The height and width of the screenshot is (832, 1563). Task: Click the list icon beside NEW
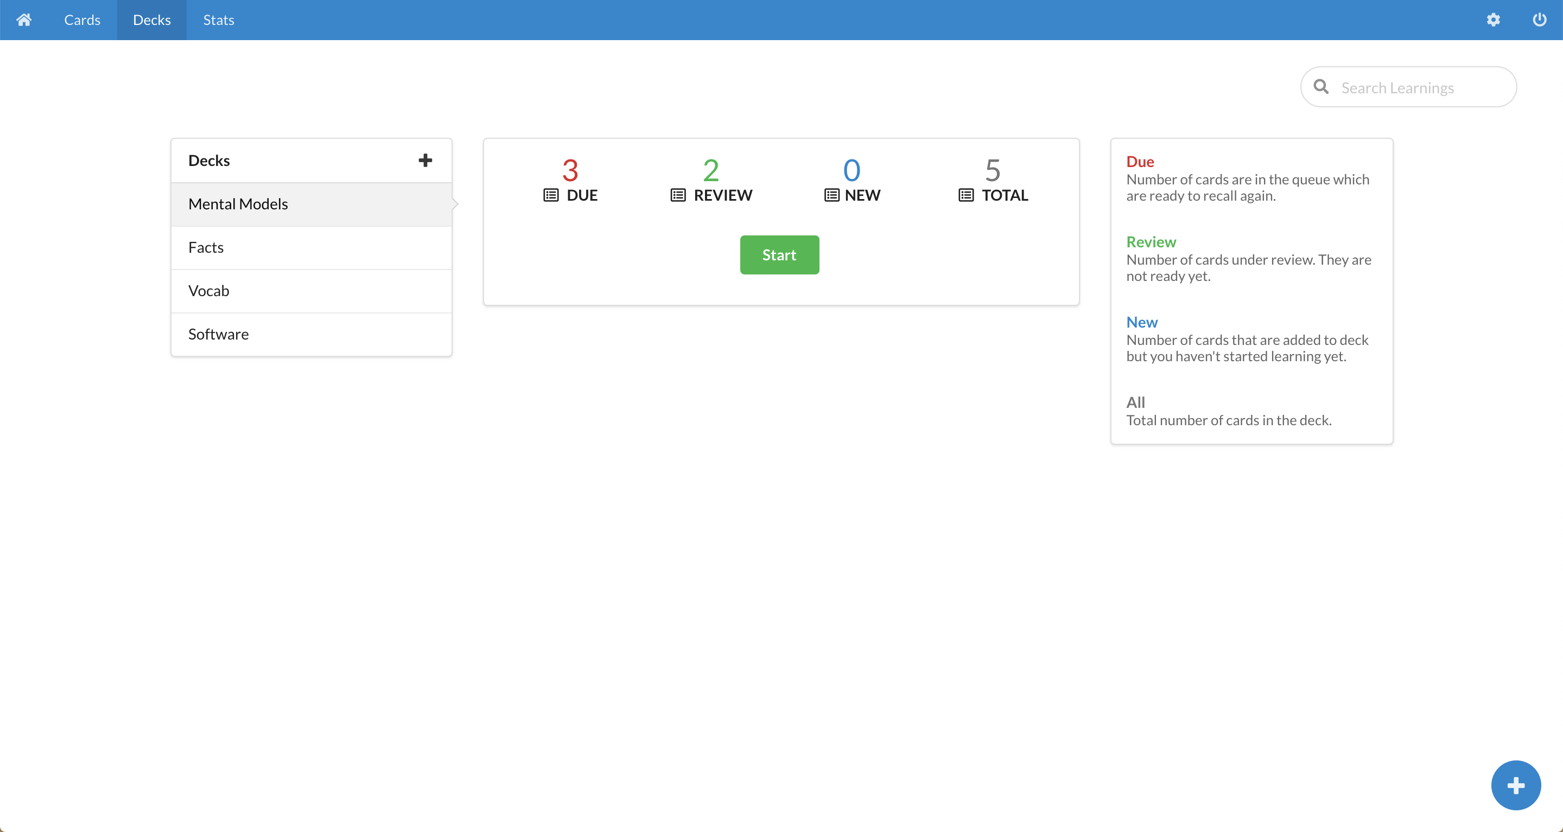tap(832, 195)
